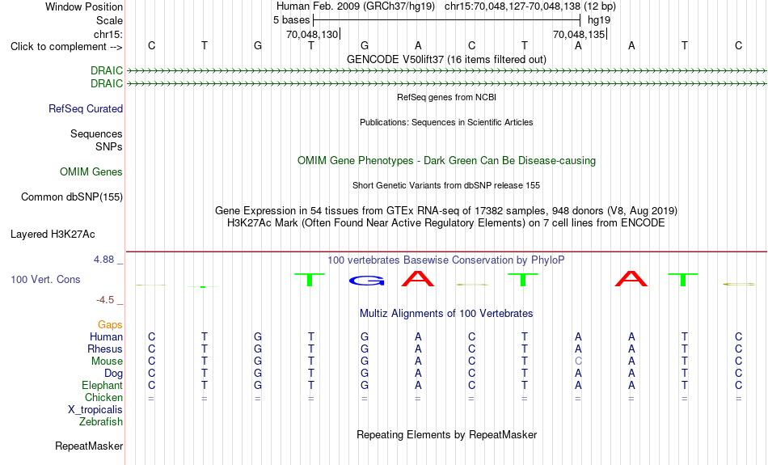Select the Zebrafish species label
768x465 pixels.
(101, 421)
